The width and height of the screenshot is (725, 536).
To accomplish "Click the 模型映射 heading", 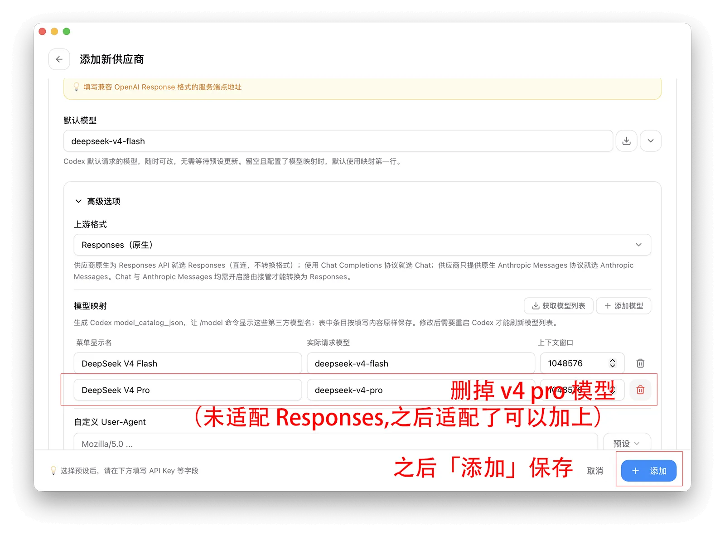I will click(91, 306).
